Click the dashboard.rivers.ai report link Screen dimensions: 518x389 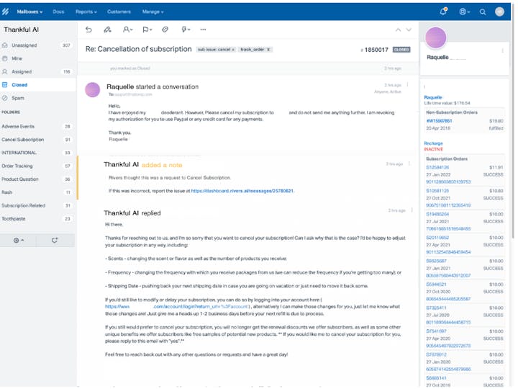(242, 191)
